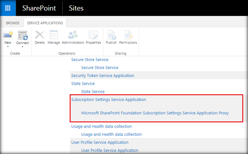Click the SharePoint header title

(39, 8)
